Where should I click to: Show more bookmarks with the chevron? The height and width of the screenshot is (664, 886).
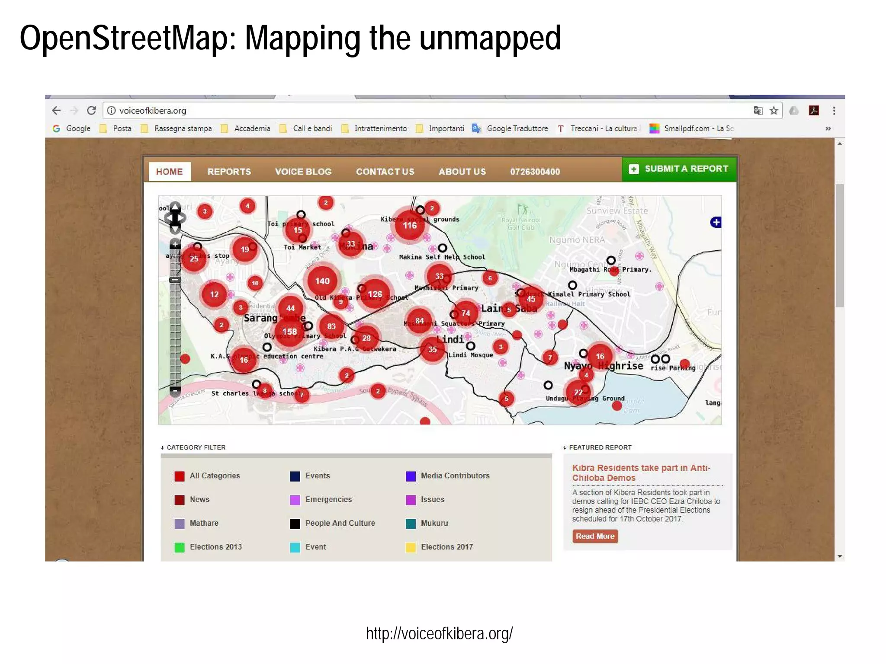click(x=828, y=128)
